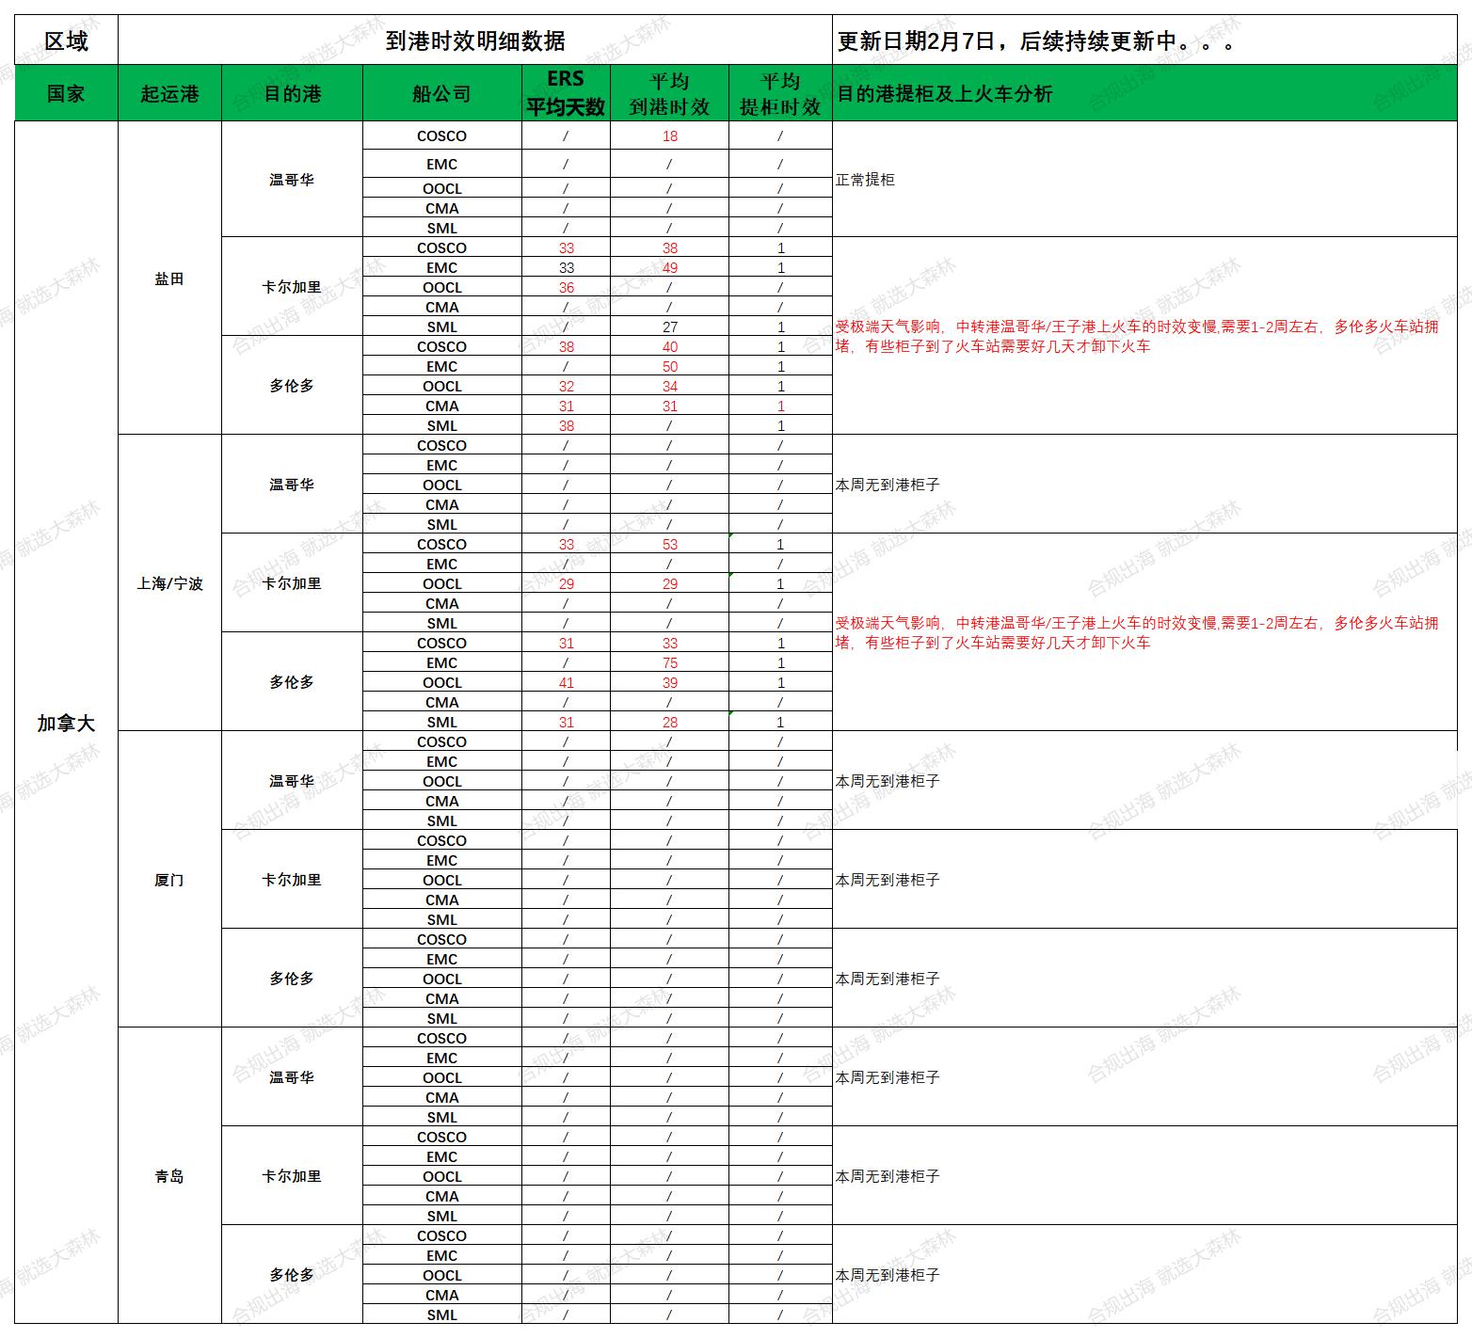The height and width of the screenshot is (1338, 1472).
Task: Select the 国家 column header
Action: point(66,93)
